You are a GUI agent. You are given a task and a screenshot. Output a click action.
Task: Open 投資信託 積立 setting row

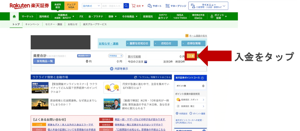(x=190, y=106)
